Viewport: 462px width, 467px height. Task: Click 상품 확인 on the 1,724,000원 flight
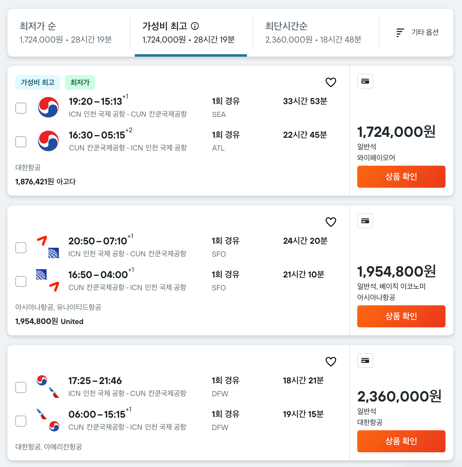[x=401, y=177]
